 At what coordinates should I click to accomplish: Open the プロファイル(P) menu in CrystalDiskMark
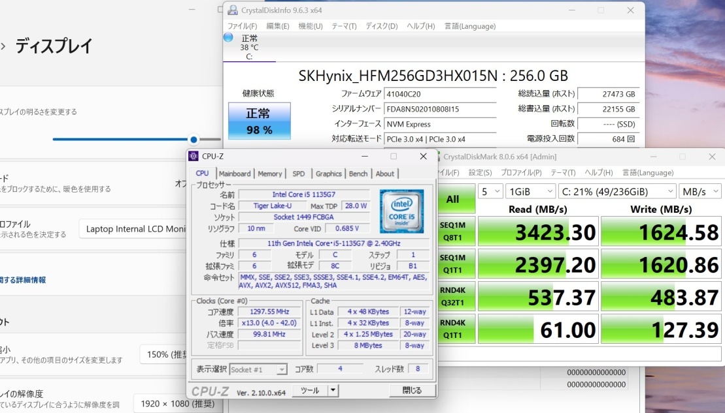pyautogui.click(x=521, y=173)
